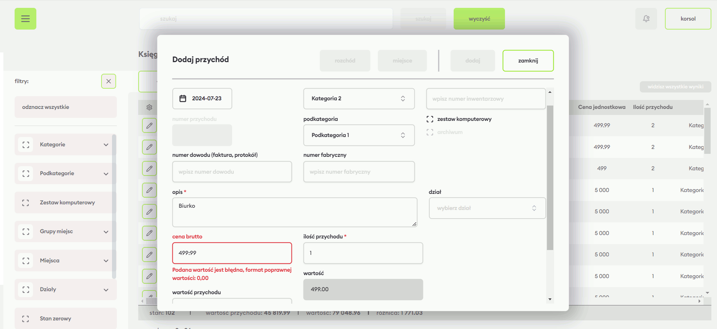Screen dimensions: 717x329
Task: Toggle the zestaw komputerowy checkbox
Action: tap(430, 119)
